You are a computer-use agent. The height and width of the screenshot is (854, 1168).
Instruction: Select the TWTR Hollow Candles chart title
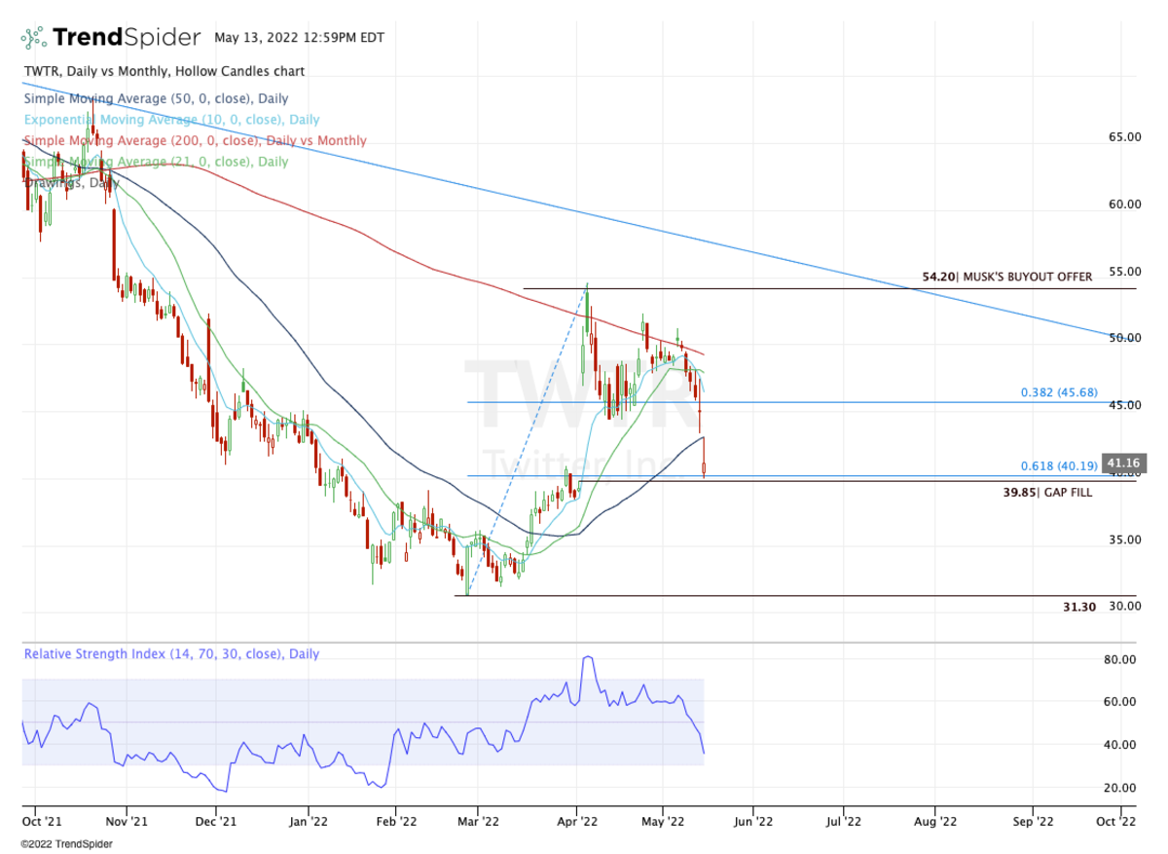pyautogui.click(x=162, y=71)
